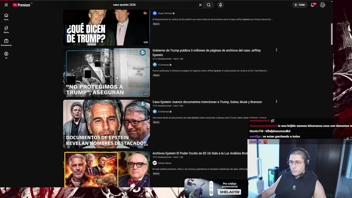
Task: Open El Universal channel under Caso Epstein video
Action: click(x=163, y=112)
